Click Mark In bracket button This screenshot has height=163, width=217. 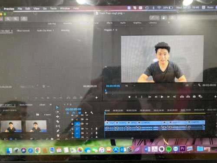coord(136,97)
